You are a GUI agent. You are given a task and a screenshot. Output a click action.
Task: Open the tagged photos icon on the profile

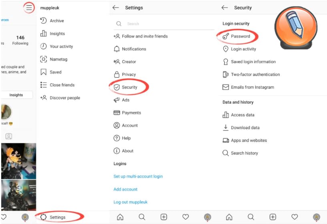coord(9,136)
